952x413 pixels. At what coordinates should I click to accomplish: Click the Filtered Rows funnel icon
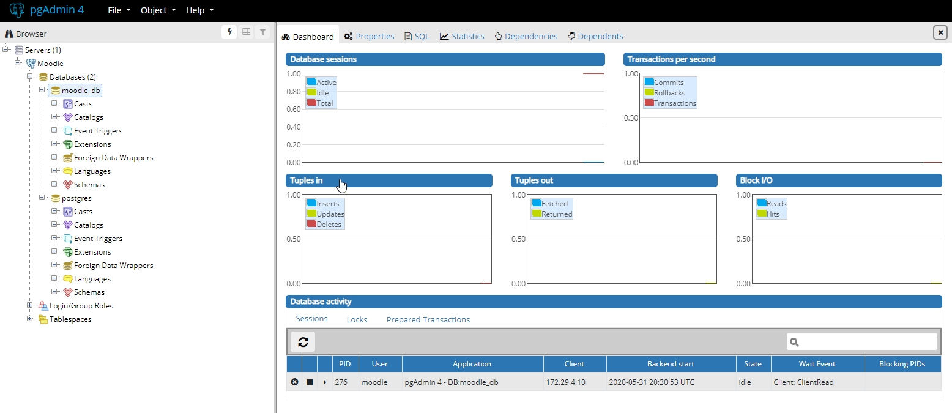click(262, 32)
